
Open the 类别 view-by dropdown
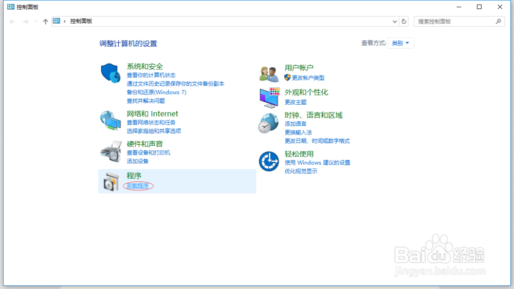(400, 43)
